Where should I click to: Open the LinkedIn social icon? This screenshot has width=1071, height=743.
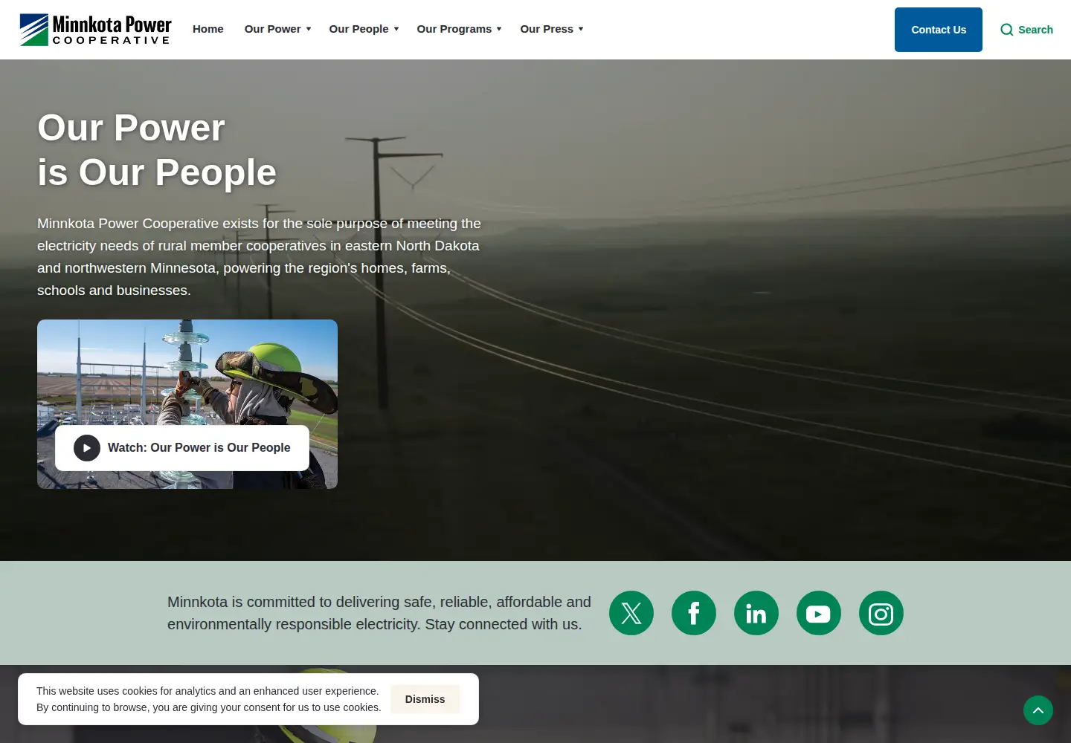coord(756,613)
